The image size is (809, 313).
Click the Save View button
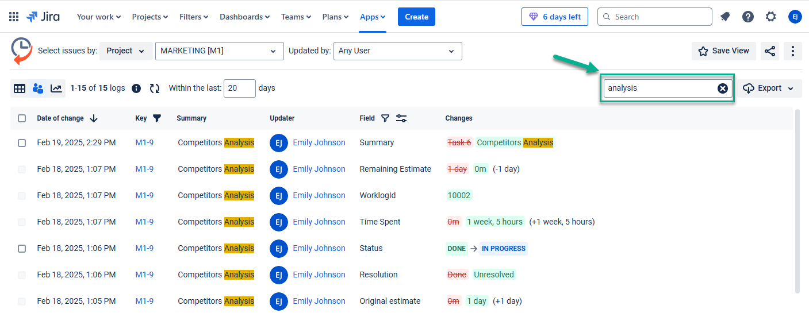point(723,51)
